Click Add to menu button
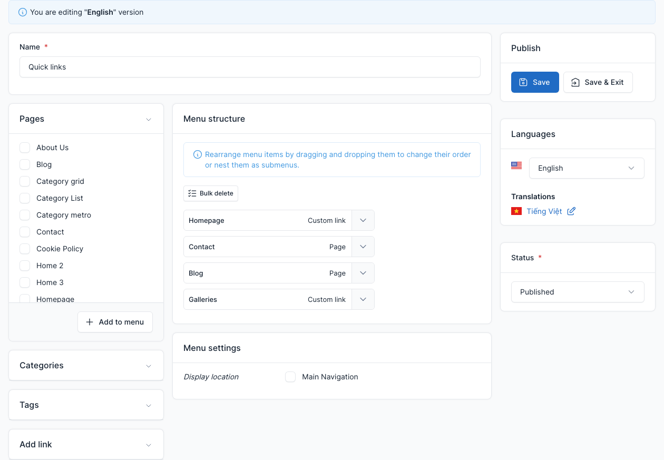The width and height of the screenshot is (664, 460). point(115,322)
